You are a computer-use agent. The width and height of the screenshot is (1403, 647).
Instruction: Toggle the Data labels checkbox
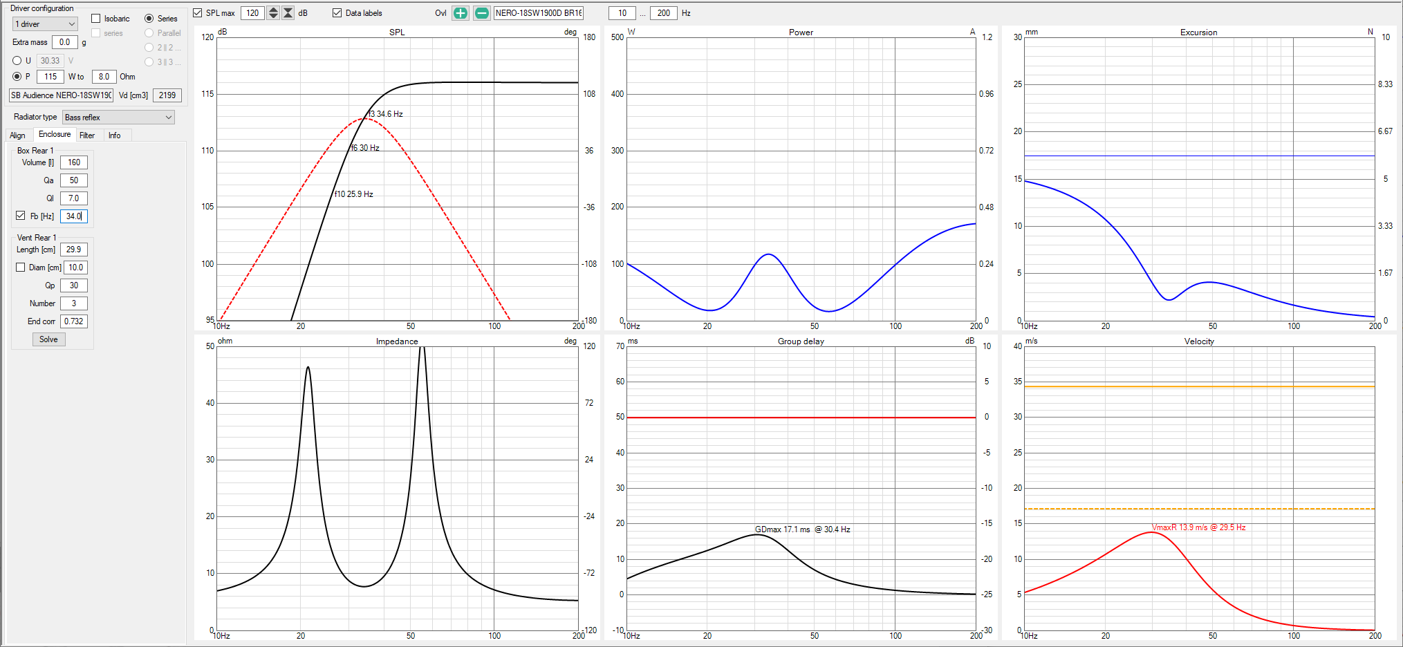[337, 13]
